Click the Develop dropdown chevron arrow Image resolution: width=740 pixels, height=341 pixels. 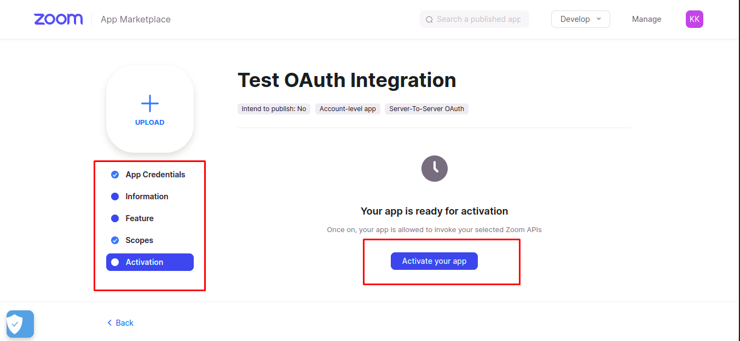[598, 19]
